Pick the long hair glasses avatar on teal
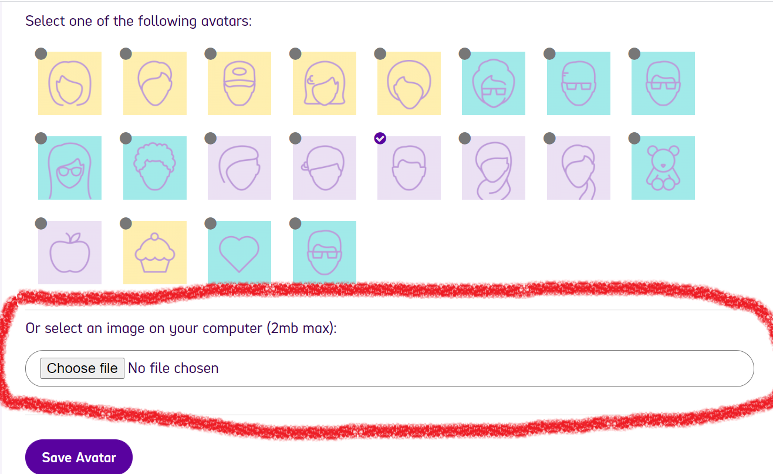Screen dimensions: 773x474 pos(70,168)
